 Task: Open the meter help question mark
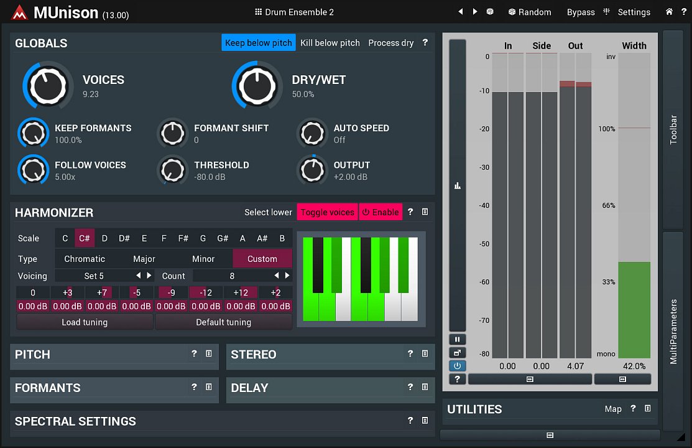coord(457,379)
